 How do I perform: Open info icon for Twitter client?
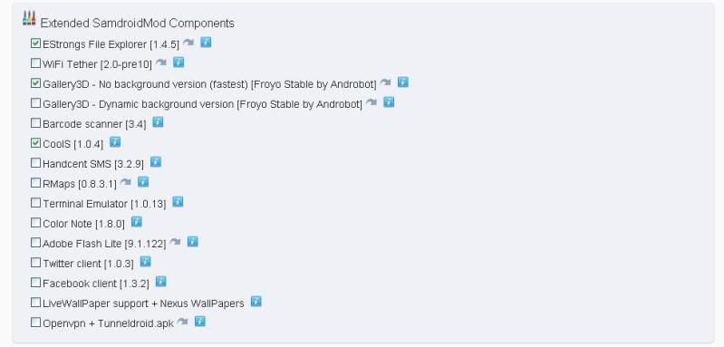146,262
